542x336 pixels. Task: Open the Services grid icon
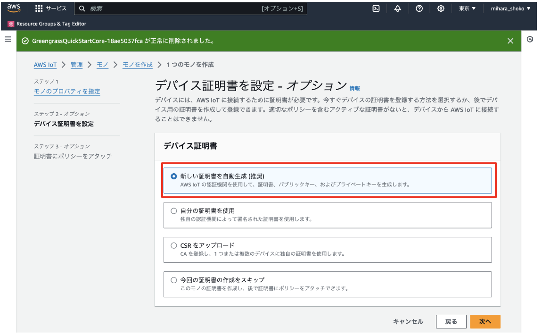coord(39,8)
